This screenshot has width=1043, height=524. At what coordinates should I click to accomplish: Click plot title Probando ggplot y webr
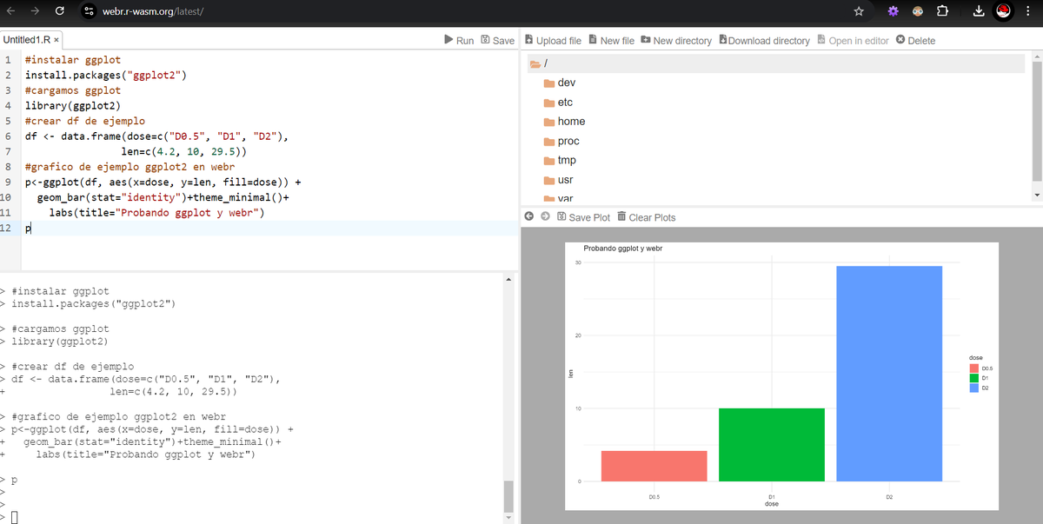pyautogui.click(x=623, y=249)
